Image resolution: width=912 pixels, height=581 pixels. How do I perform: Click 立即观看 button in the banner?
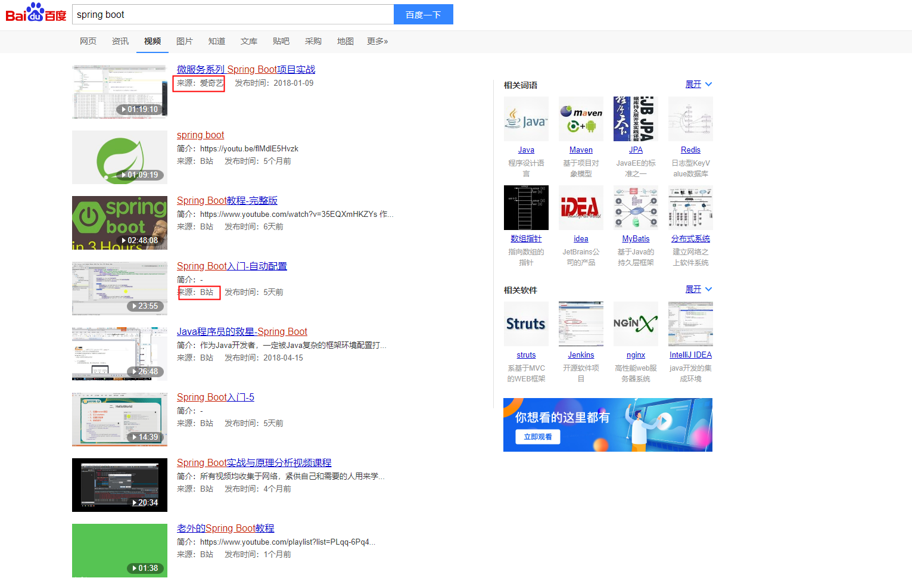click(x=538, y=437)
